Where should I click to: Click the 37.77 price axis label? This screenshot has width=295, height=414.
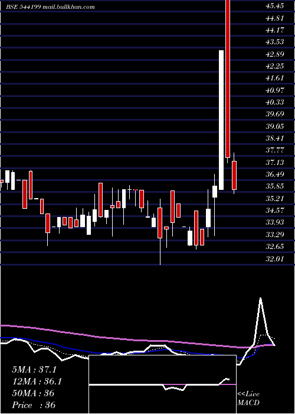point(275,150)
